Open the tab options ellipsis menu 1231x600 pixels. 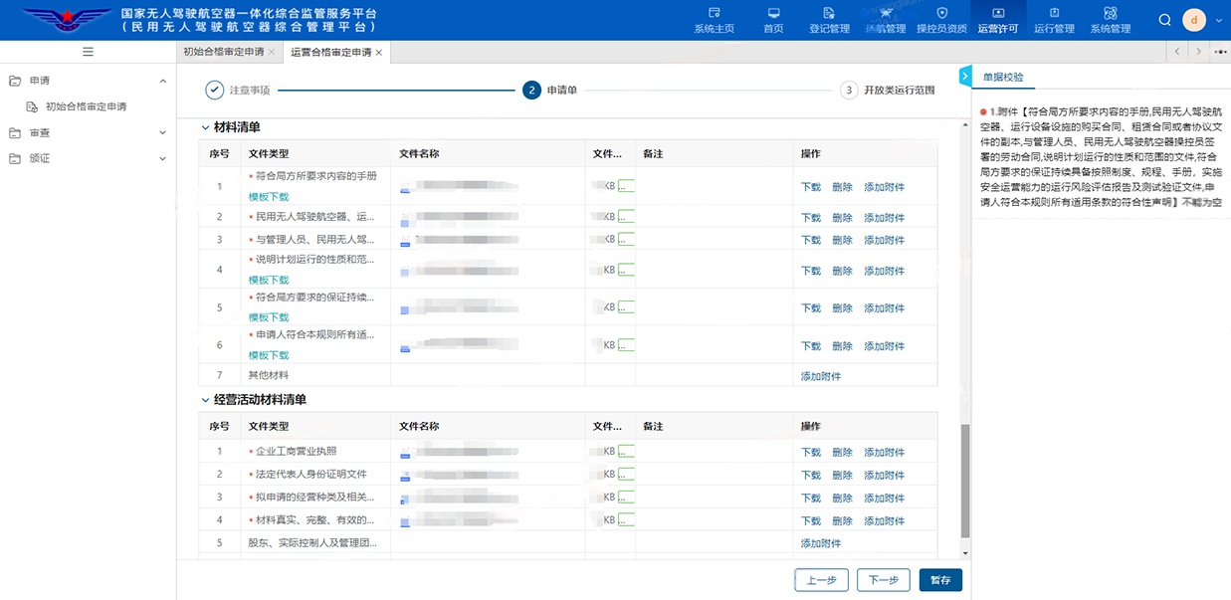(x=1221, y=52)
